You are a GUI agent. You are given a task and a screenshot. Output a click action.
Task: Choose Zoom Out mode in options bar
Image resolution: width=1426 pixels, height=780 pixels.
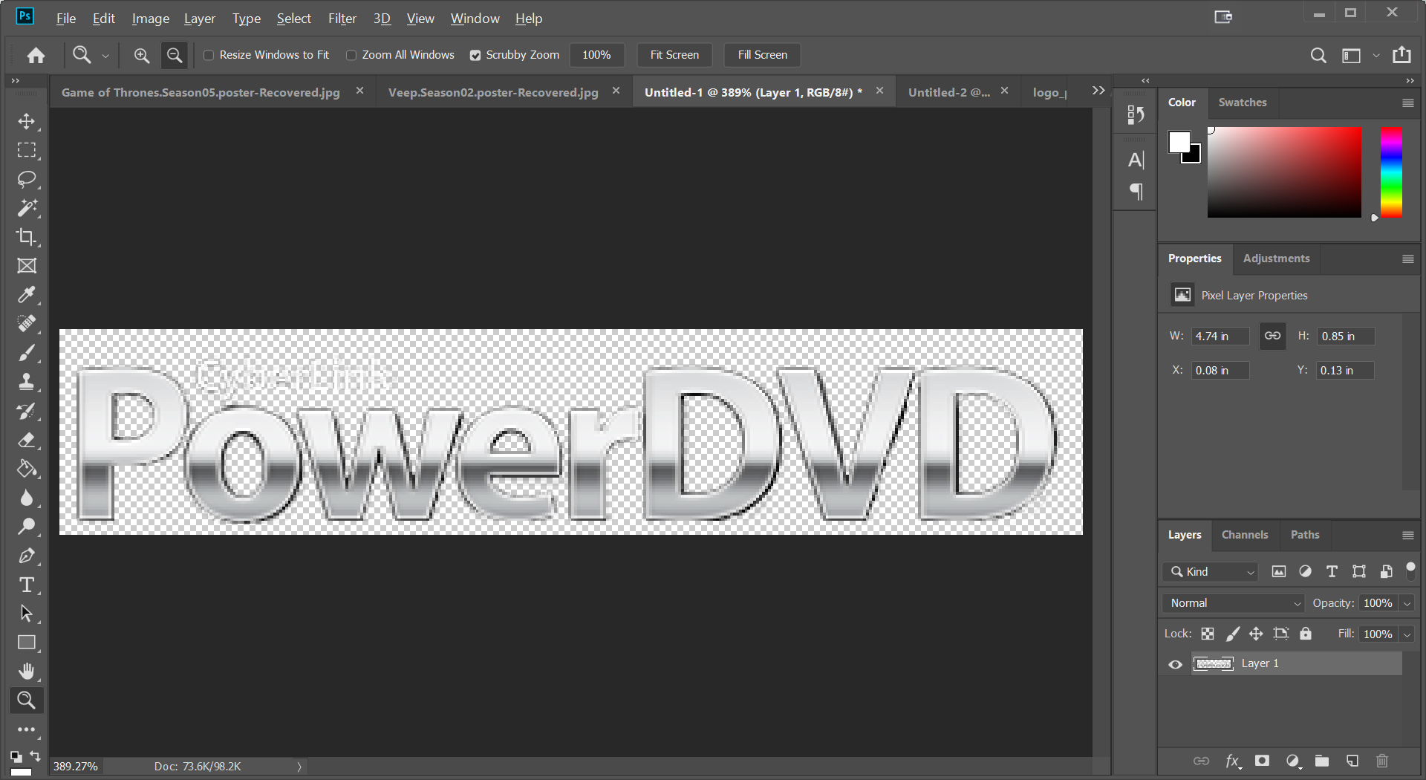[x=175, y=55]
